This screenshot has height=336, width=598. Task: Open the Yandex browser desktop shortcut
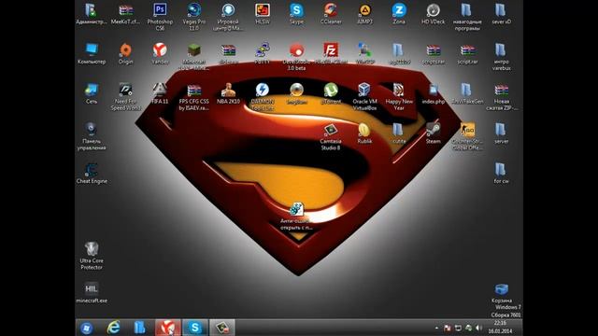point(160,50)
